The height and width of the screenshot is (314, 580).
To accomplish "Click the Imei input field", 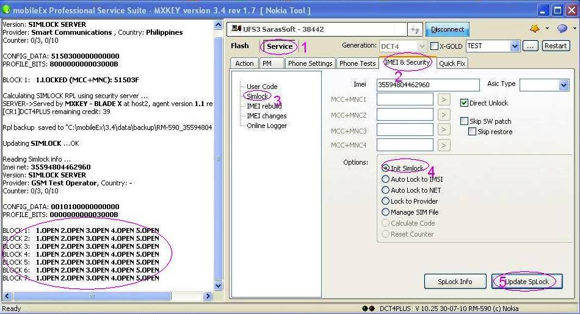I will [428, 85].
